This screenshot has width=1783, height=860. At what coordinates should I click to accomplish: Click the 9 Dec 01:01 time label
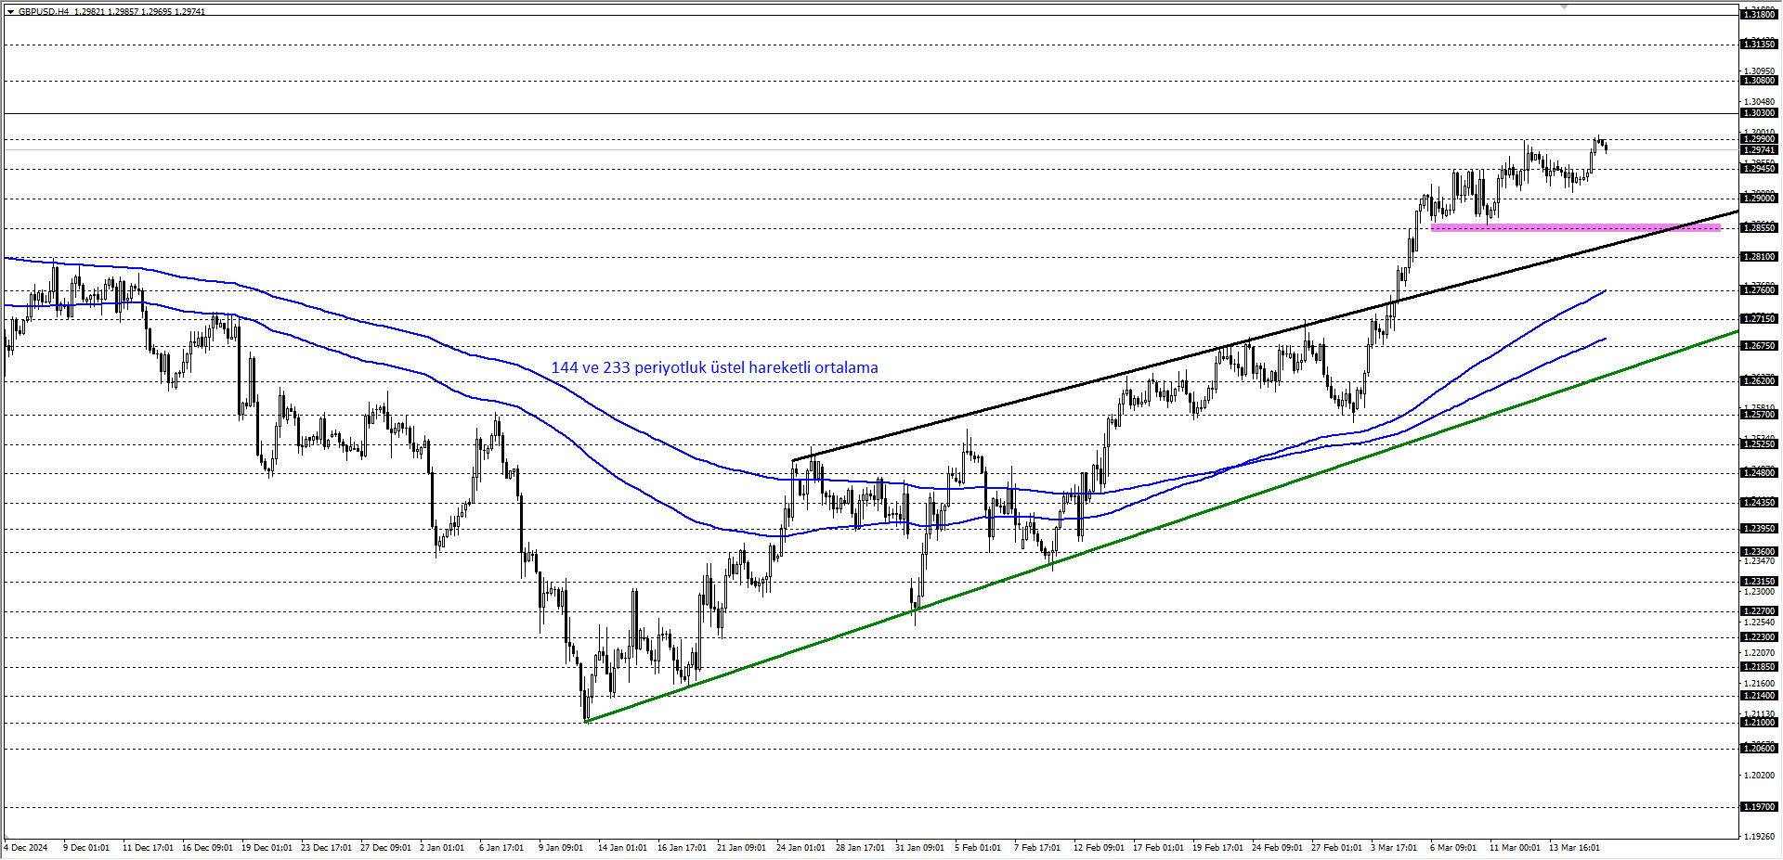tap(86, 848)
